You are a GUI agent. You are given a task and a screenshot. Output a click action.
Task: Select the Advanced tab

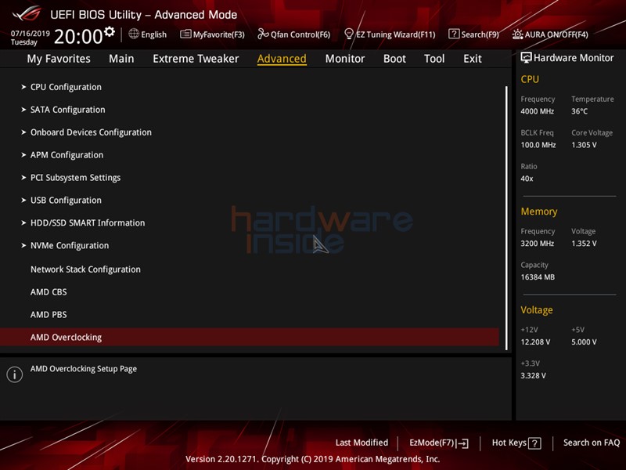coord(282,59)
